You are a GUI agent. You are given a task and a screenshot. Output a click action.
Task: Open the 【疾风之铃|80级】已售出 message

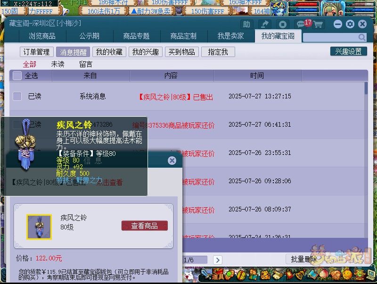[x=176, y=97]
